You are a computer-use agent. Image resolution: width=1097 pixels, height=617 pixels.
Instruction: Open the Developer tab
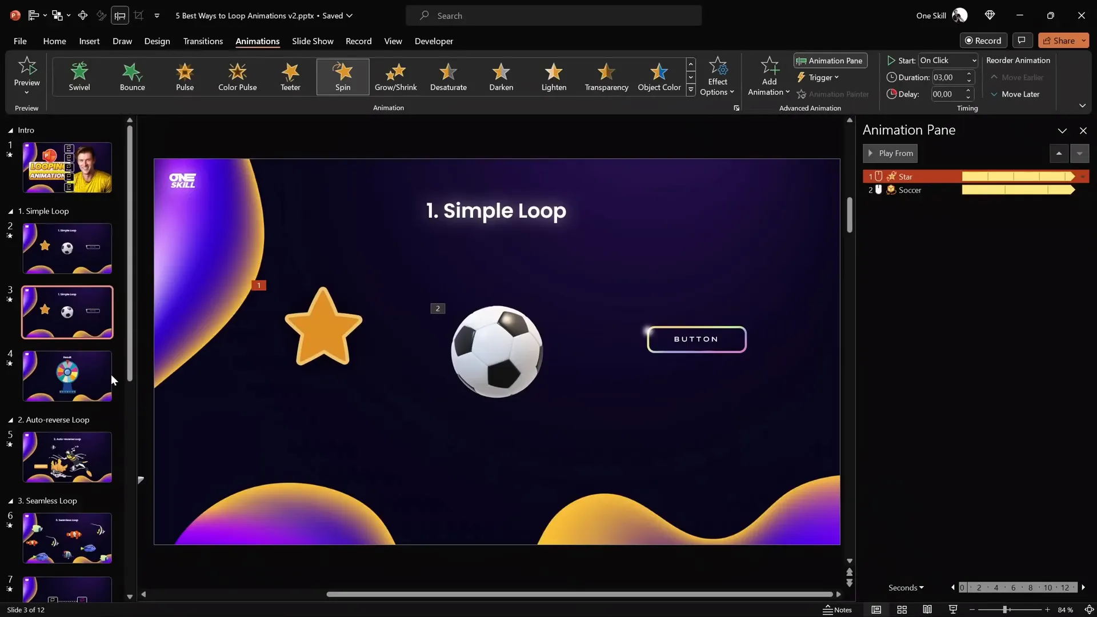tap(434, 41)
